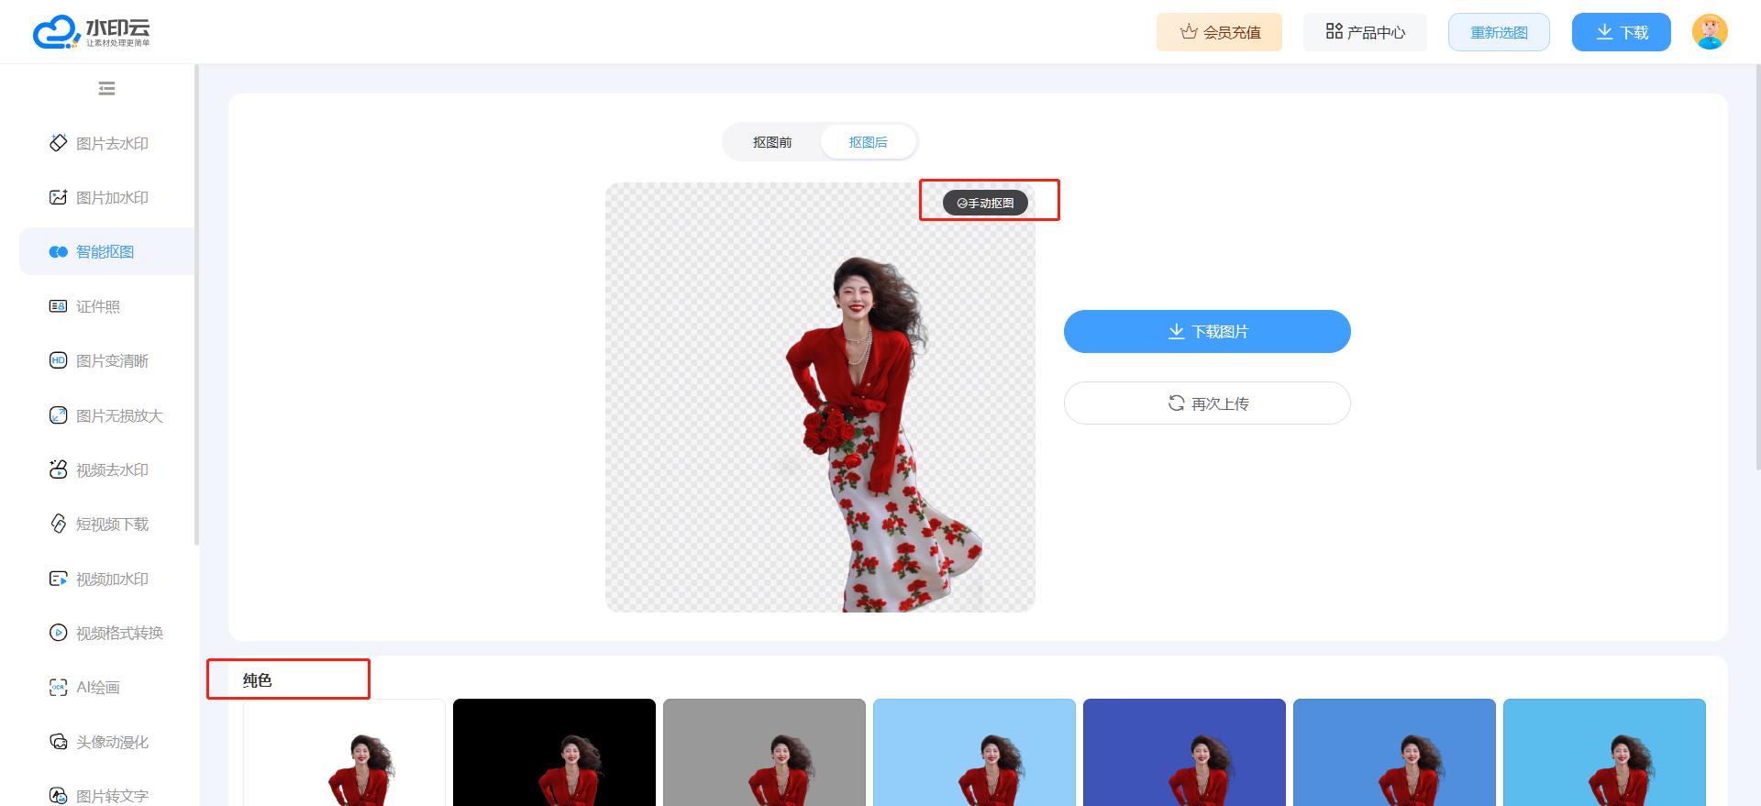Choose the black solid background swatch
The height and width of the screenshot is (806, 1761).
pyautogui.click(x=554, y=752)
